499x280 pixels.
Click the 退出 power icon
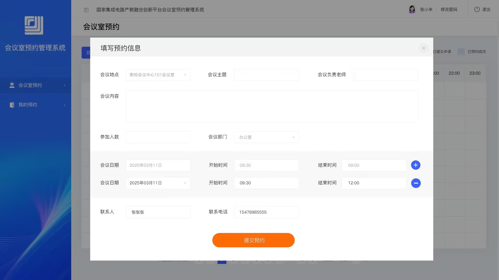(477, 9)
